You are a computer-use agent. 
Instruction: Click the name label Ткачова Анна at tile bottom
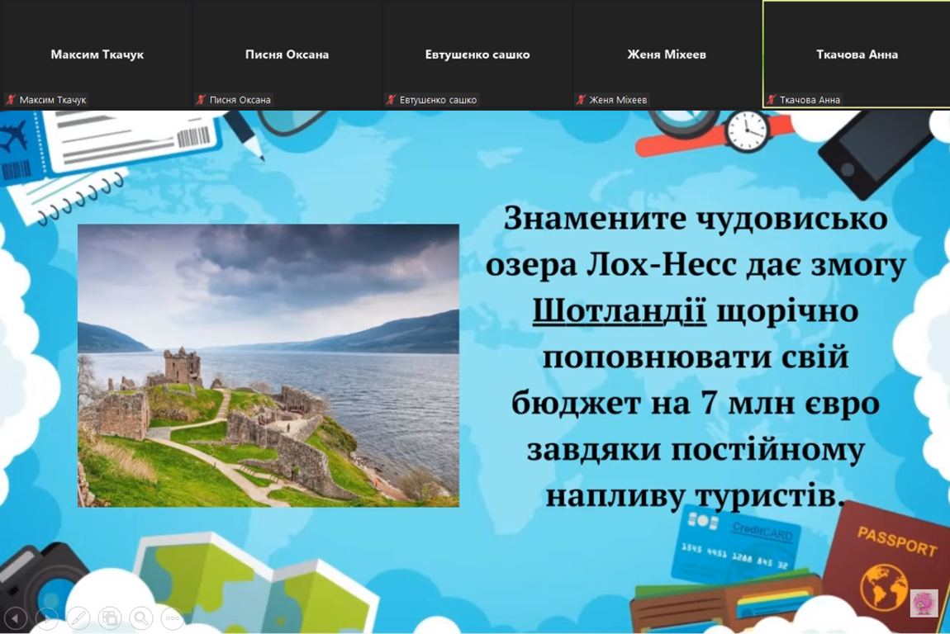click(x=810, y=100)
